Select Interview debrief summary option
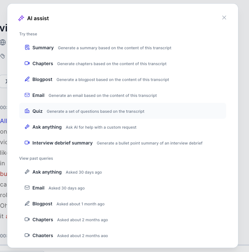The height and width of the screenshot is (252, 249). tap(62, 143)
